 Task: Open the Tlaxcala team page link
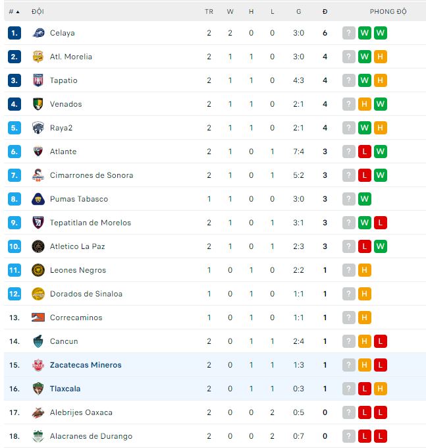click(x=65, y=389)
